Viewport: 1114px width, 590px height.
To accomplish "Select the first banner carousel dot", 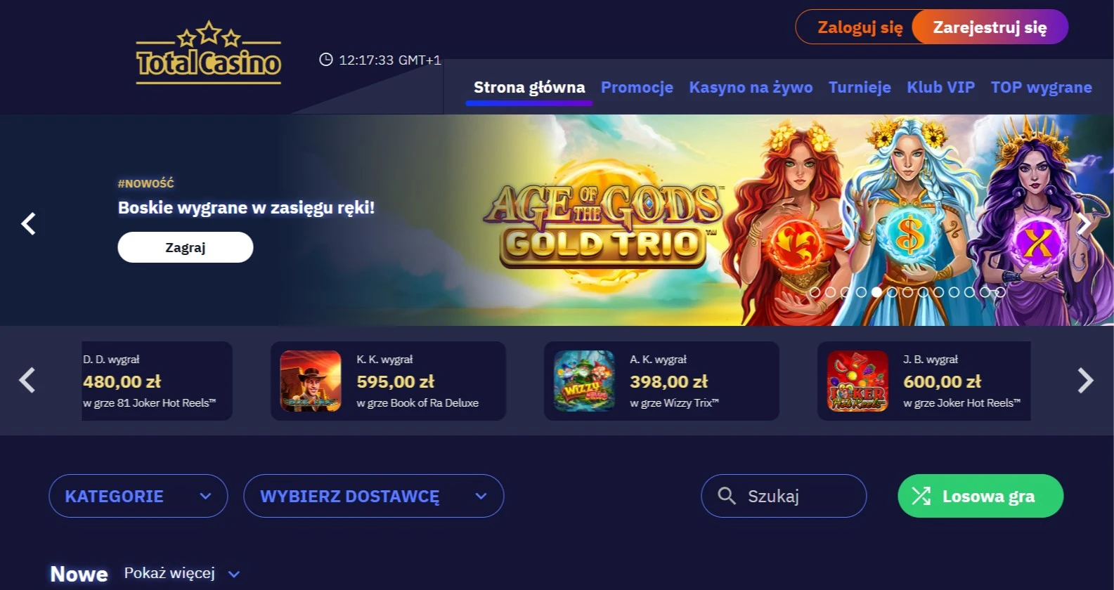I will [815, 292].
